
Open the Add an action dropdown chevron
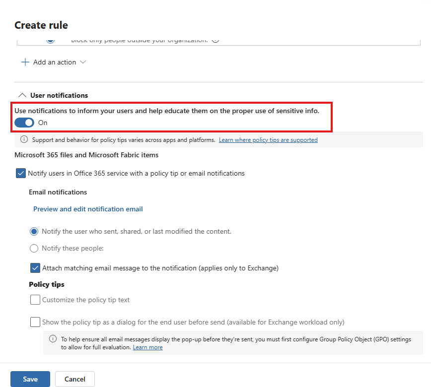click(x=84, y=62)
